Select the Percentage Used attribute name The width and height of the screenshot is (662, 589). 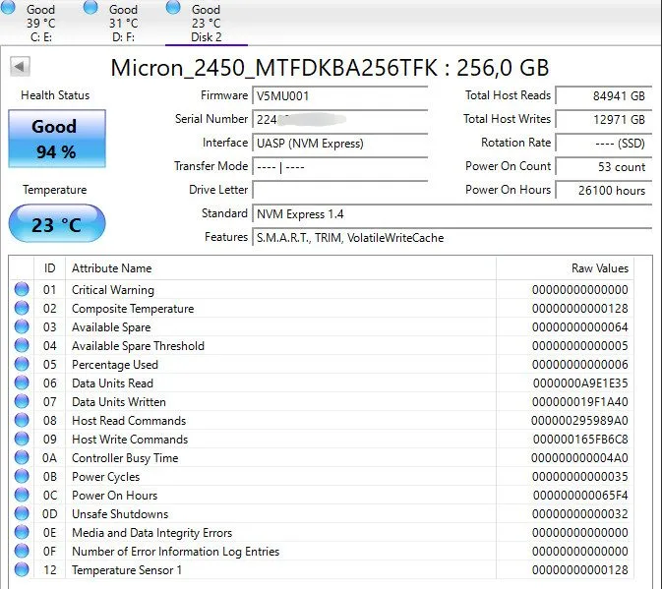click(x=115, y=365)
